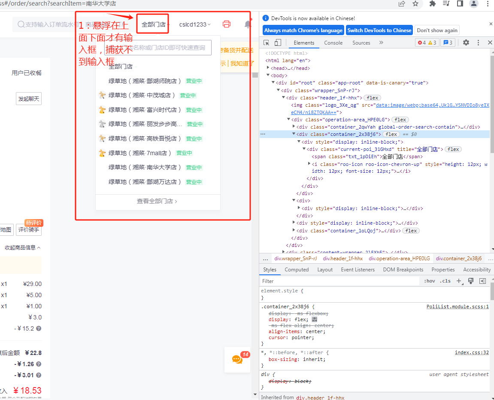Toggle the computed styles sidebar pane
This screenshot has width=494, height=400.
coord(482,281)
